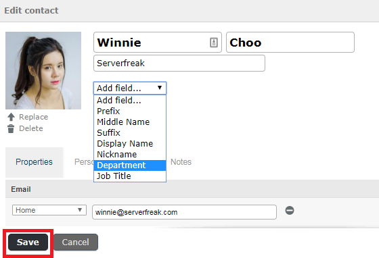Viewport: 379px width, 258px height.
Task: Open the Notes tab
Action: pyautogui.click(x=181, y=162)
